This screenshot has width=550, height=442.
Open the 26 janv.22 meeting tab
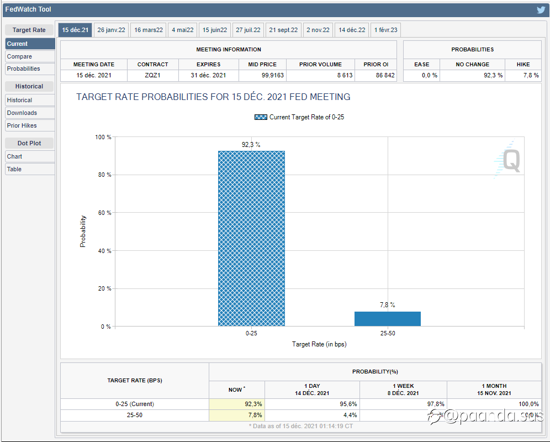click(111, 30)
